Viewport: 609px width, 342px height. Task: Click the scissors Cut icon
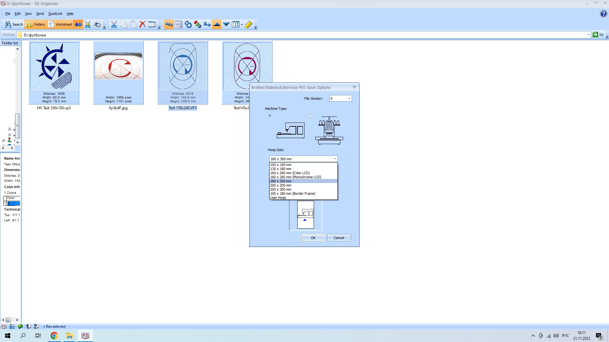(114, 24)
